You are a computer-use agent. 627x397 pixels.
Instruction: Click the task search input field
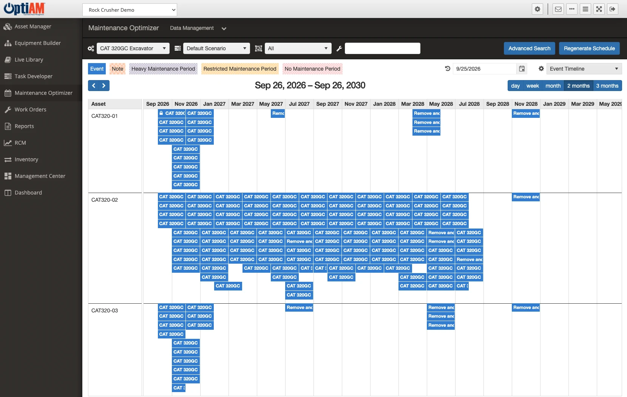click(382, 48)
